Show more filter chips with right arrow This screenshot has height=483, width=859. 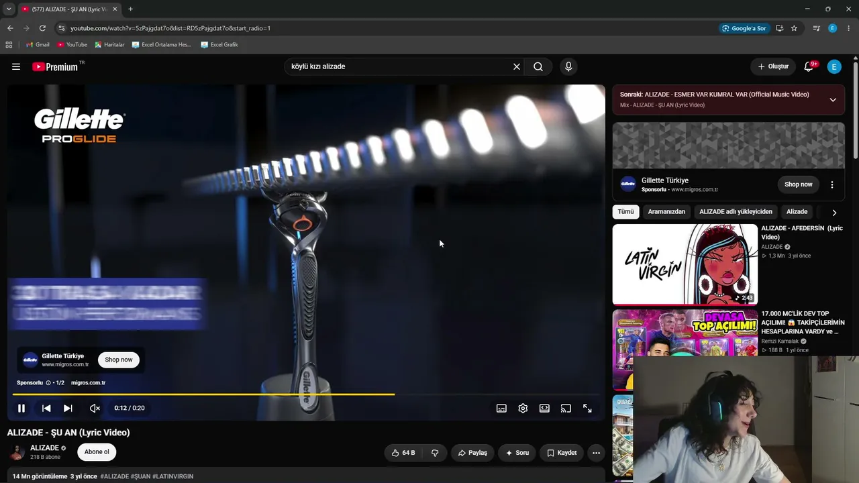click(x=834, y=213)
